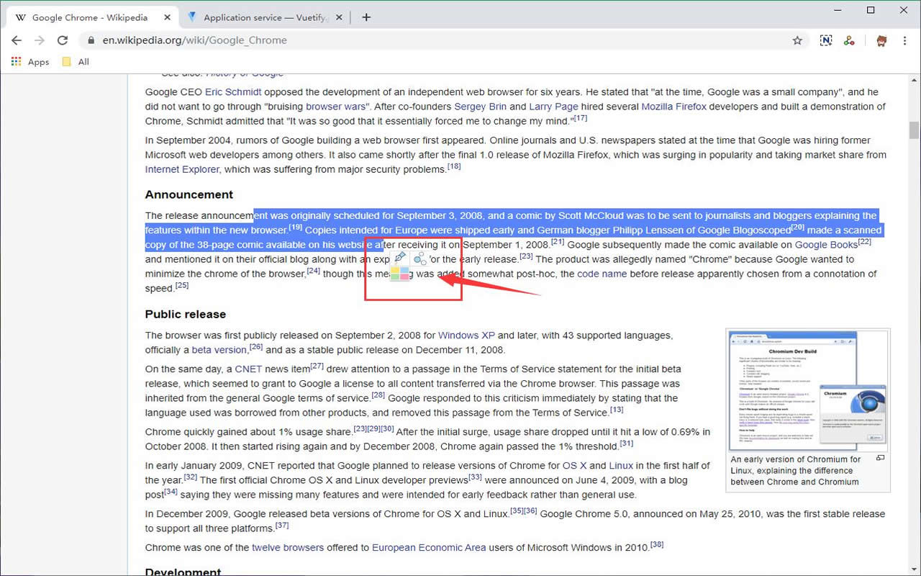Click the Announcement section heading
Image resolution: width=921 pixels, height=576 pixels.
point(189,194)
